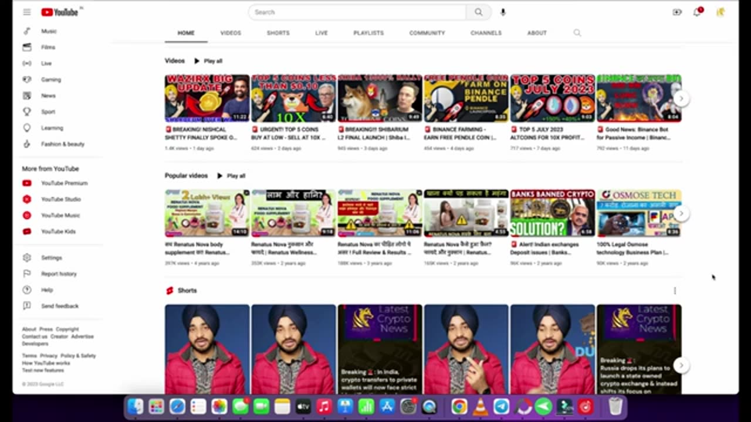The height and width of the screenshot is (422, 751).
Task: Open the hamburger guide menu
Action: [x=27, y=12]
